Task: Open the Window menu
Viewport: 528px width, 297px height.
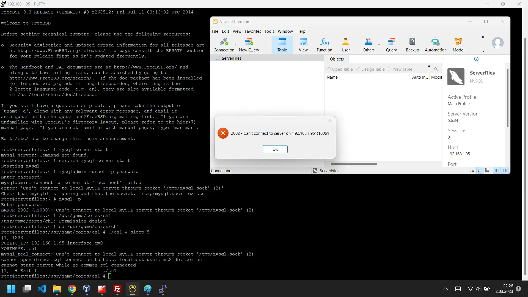Action: coord(285,31)
